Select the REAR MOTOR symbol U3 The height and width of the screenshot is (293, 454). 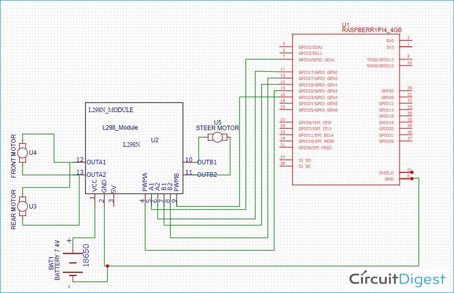pyautogui.click(x=23, y=206)
